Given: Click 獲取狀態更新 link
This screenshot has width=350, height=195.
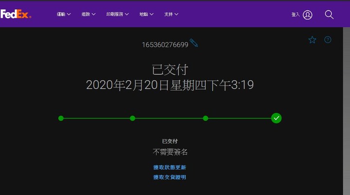Looking at the screenshot, I should coord(170,167).
